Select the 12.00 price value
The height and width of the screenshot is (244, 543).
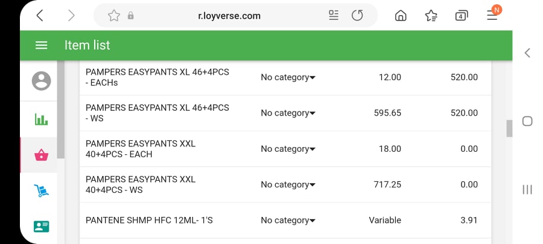point(390,77)
